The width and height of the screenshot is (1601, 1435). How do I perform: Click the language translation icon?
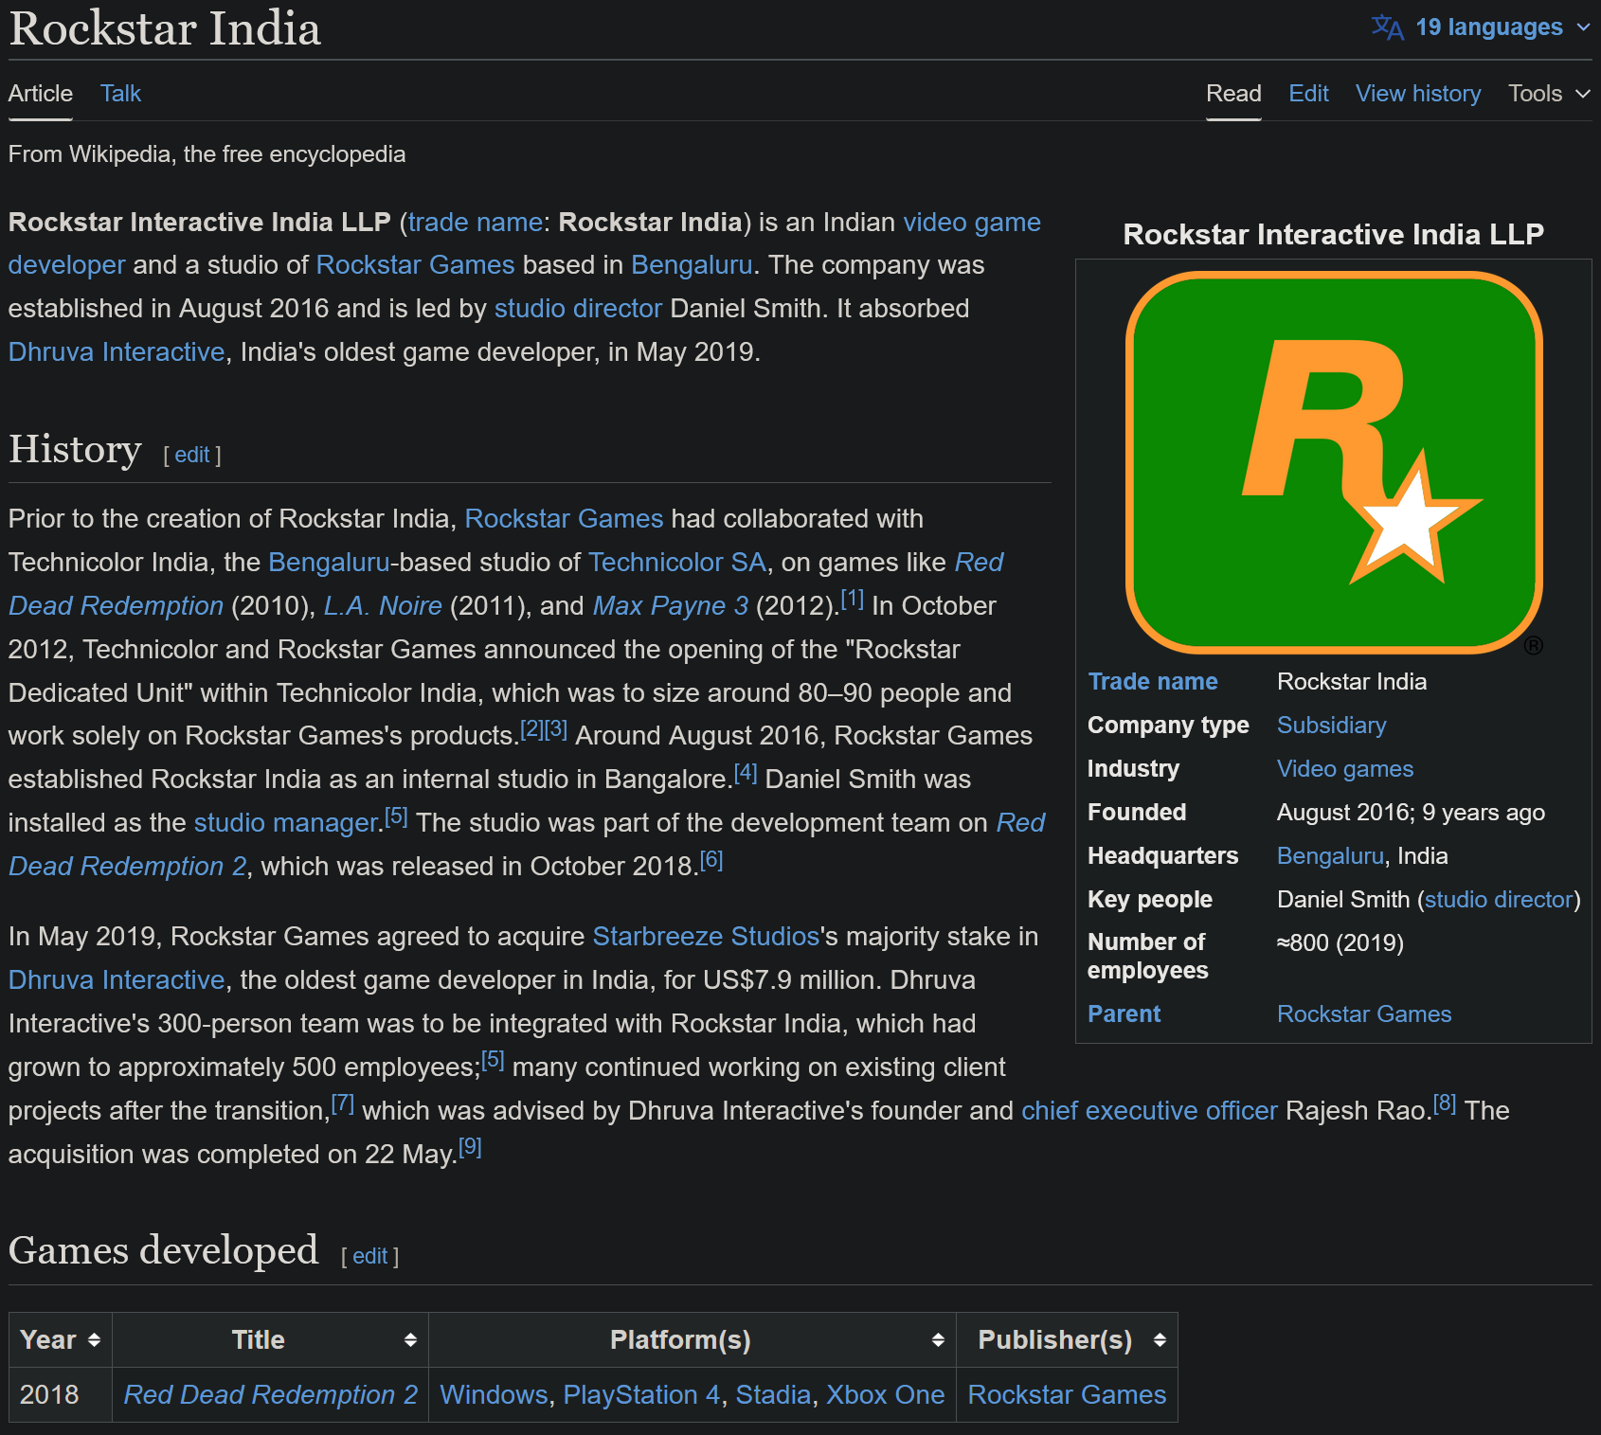tap(1387, 27)
